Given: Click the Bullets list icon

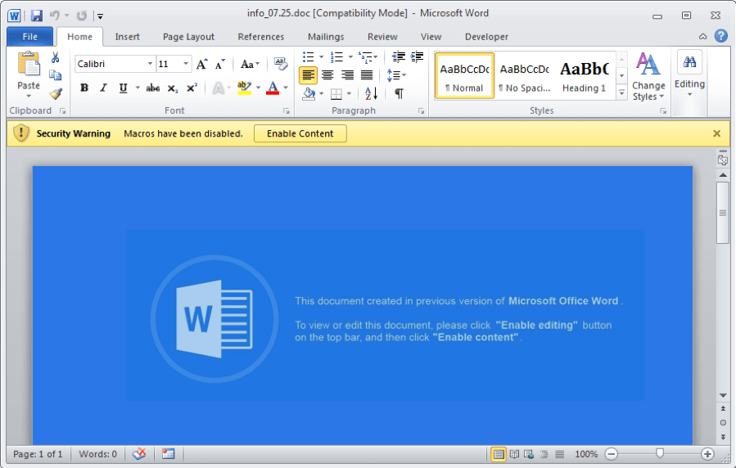Looking at the screenshot, I should (308, 57).
